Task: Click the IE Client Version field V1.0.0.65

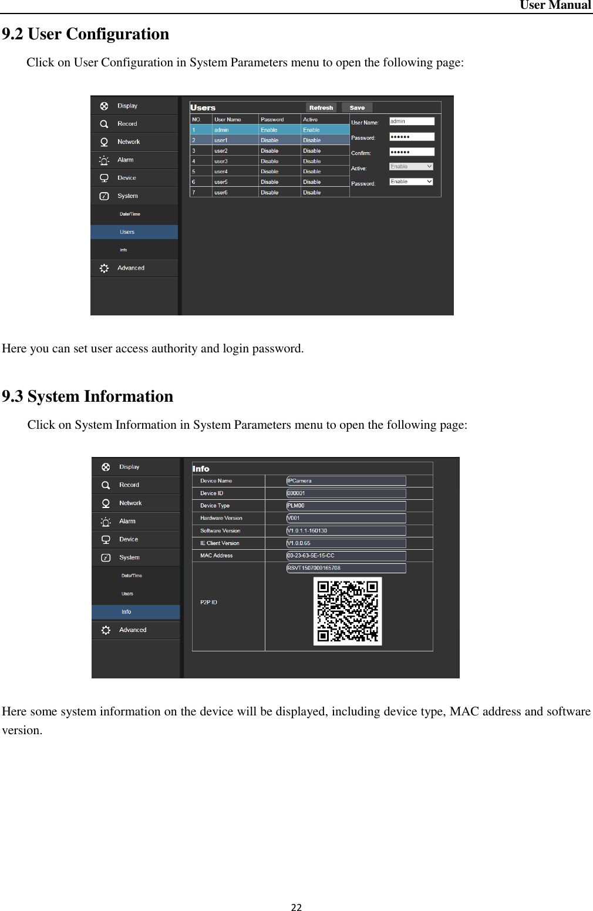Action: coord(346,543)
